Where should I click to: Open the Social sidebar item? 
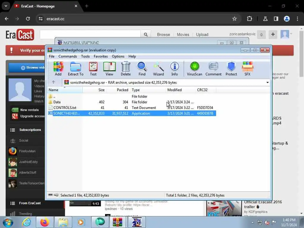(x=23, y=140)
